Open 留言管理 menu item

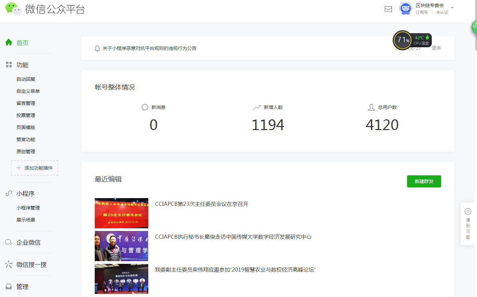[x=26, y=103]
